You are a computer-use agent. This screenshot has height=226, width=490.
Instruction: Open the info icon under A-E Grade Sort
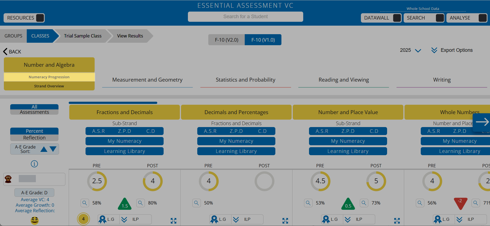[x=34, y=164]
